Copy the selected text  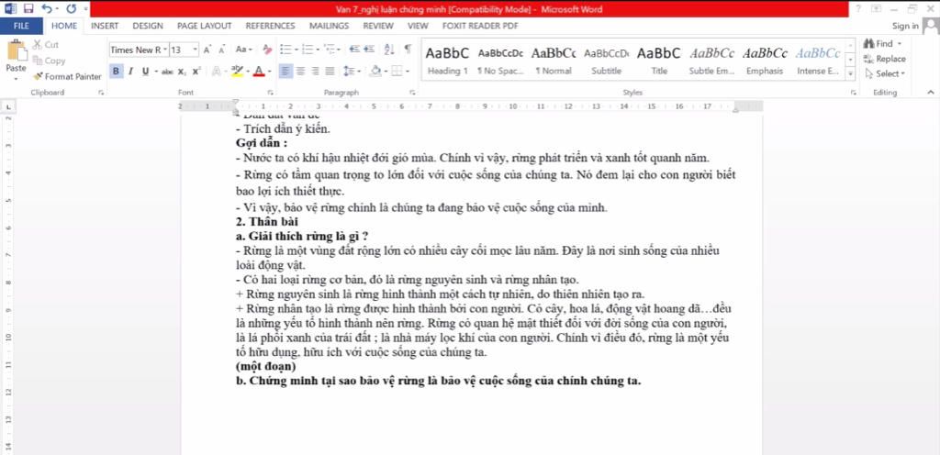tap(49, 61)
